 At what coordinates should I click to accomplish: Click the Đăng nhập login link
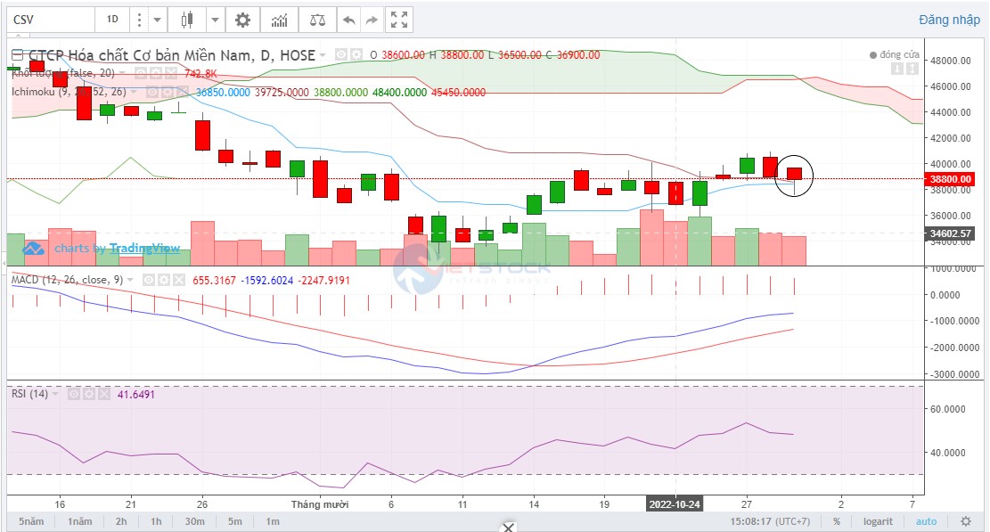(949, 20)
